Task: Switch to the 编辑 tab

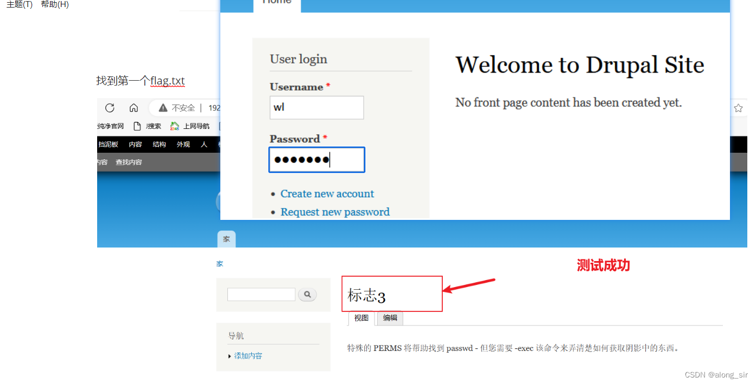Action: [390, 318]
